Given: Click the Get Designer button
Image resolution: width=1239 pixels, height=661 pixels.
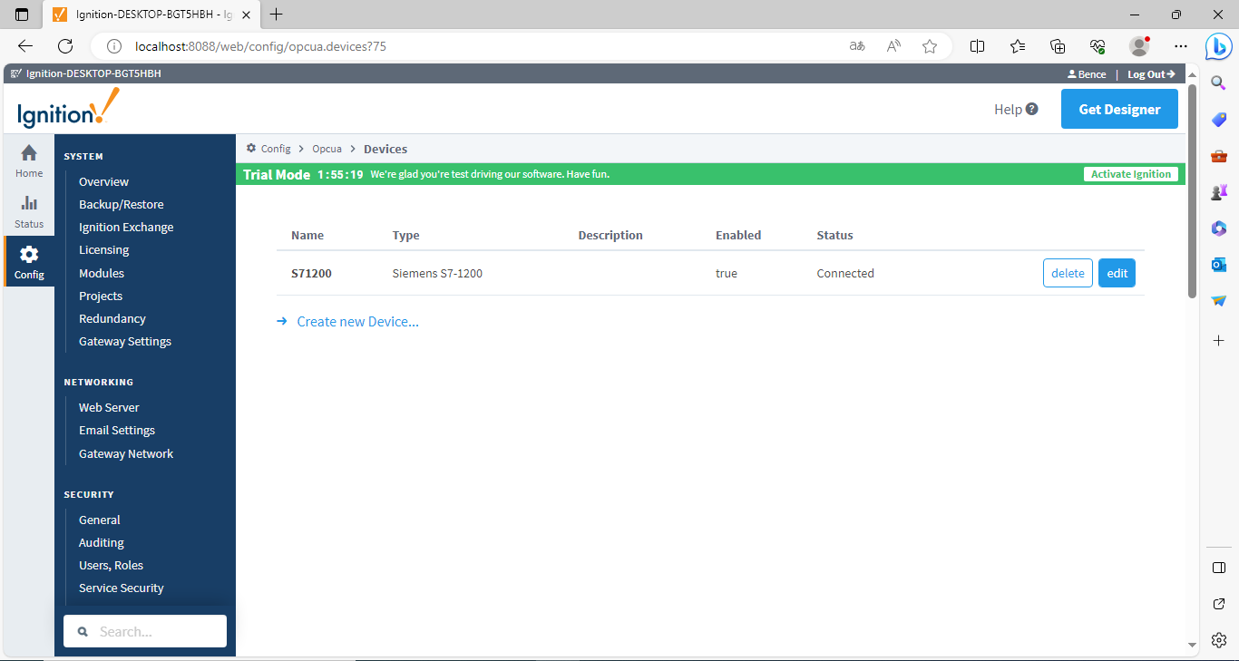Looking at the screenshot, I should click(1119, 109).
